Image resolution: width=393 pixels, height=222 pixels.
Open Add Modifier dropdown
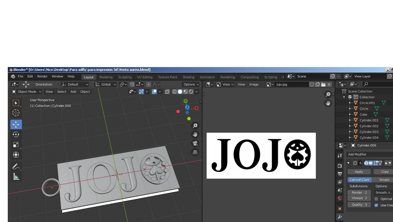pyautogui.click(x=370, y=154)
